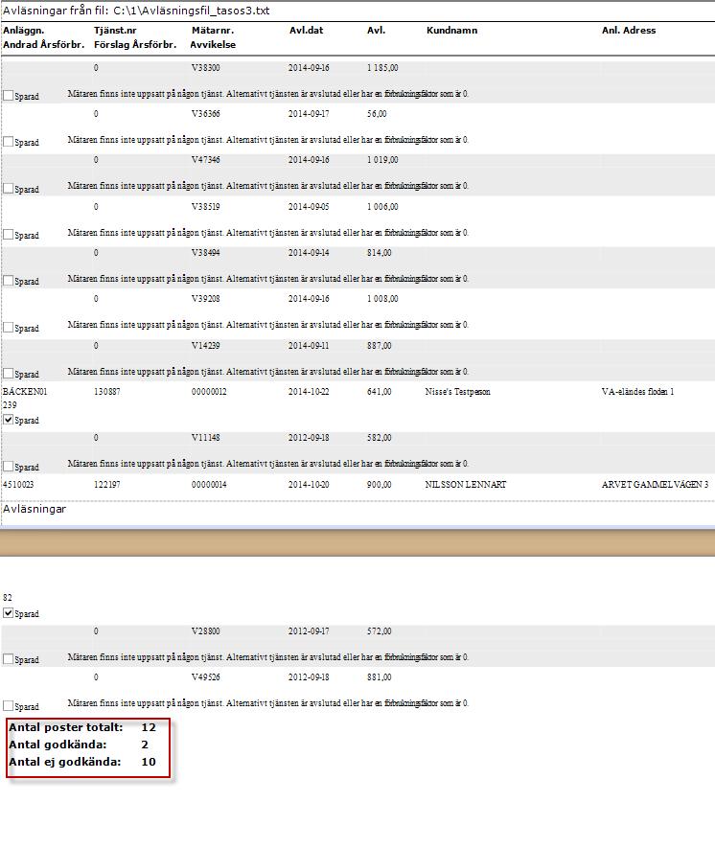715x848 pixels.
Task: Click the reading value 56,00
Action: tap(377, 114)
